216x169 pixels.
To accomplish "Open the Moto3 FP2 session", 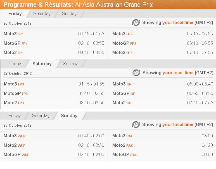I will coord(122,34).
